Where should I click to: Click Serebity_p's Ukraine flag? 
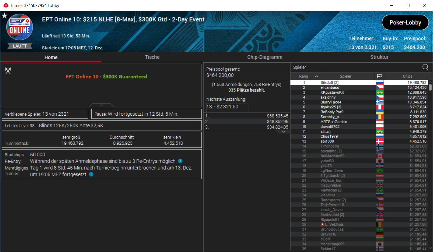[379, 117]
